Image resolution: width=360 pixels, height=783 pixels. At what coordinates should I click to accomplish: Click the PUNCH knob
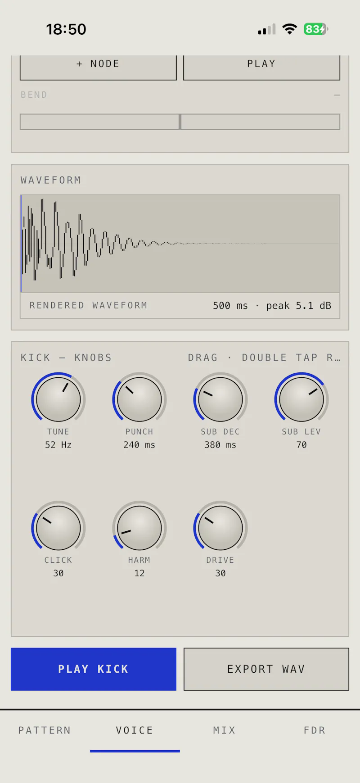click(139, 399)
